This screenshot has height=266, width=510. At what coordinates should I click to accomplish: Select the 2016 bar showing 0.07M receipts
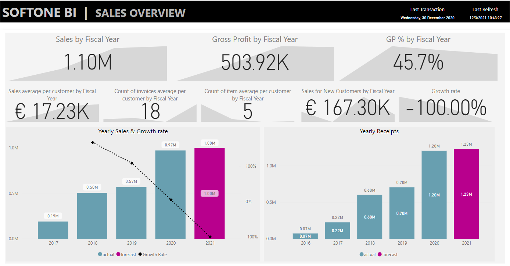point(305,235)
